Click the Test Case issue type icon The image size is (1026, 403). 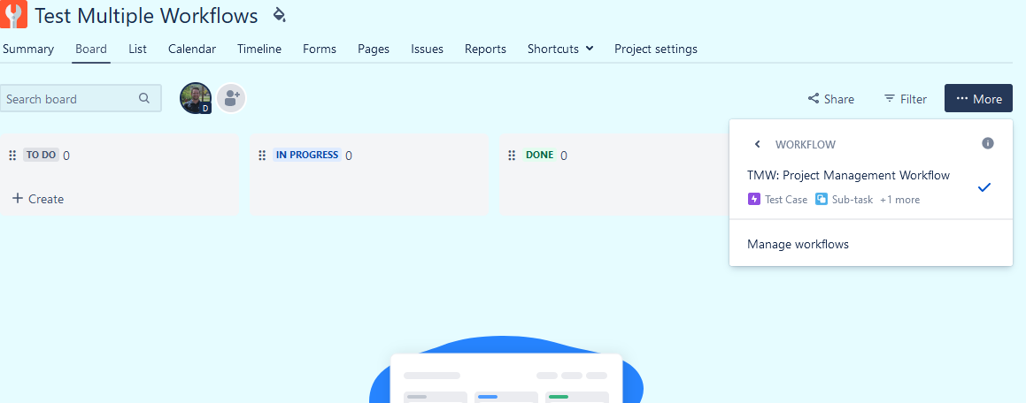pyautogui.click(x=754, y=199)
